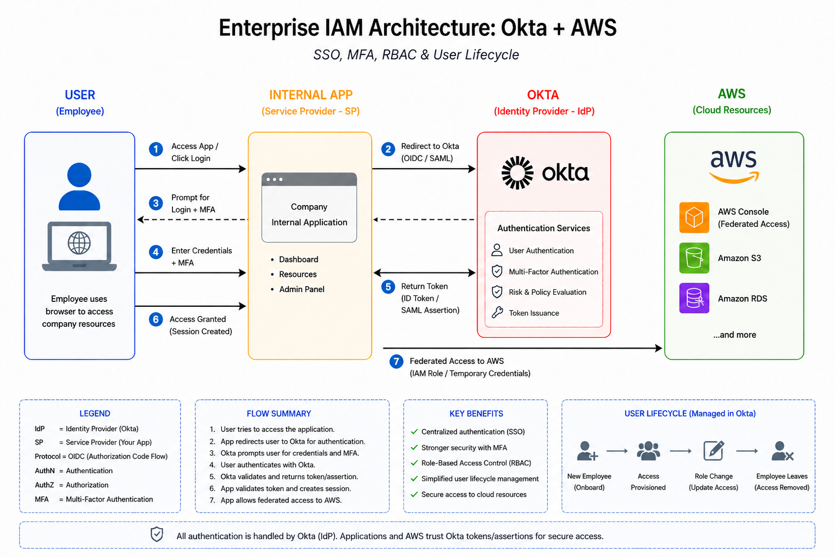Click the 'USER (Employee)' column heading
Image resolution: width=835 pixels, height=557 pixels.
coord(80,102)
